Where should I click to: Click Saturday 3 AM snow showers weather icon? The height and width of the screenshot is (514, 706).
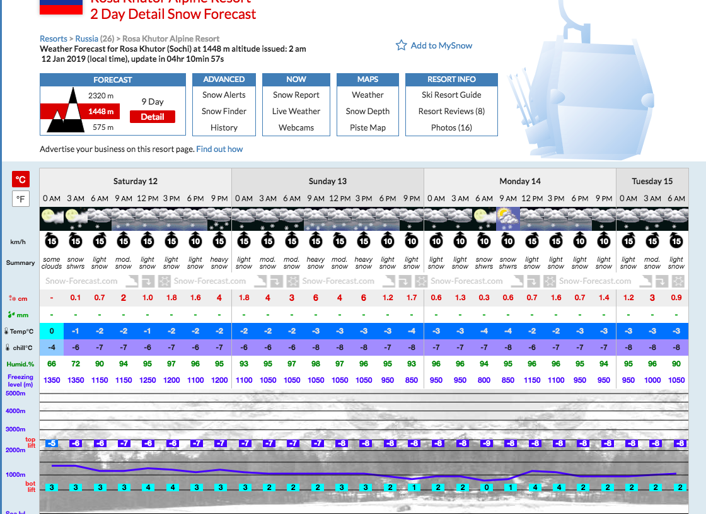pos(76,219)
